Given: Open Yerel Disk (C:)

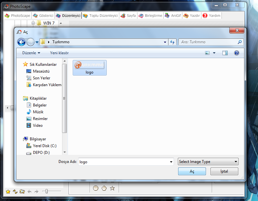Looking at the screenshot, I should click(x=41, y=146).
